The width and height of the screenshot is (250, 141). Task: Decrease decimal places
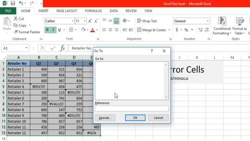coord(207,30)
